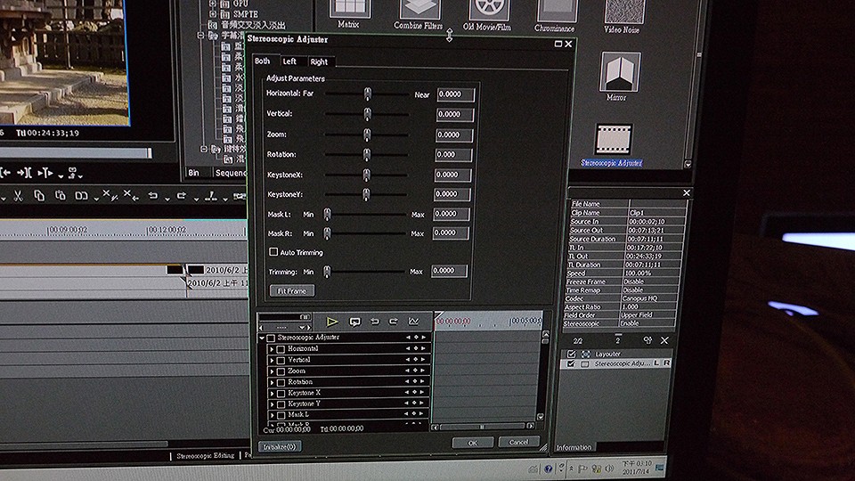Click the Rotation value input field
This screenshot has width=855, height=481.
tap(453, 155)
